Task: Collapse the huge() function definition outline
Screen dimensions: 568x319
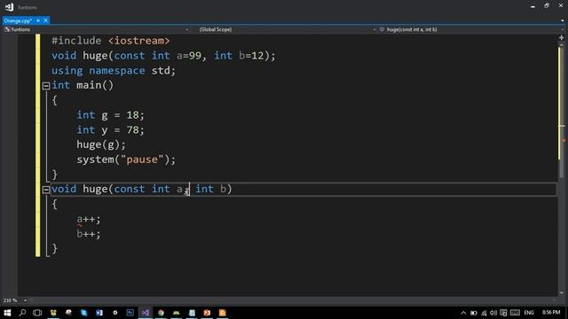Action: [46, 190]
